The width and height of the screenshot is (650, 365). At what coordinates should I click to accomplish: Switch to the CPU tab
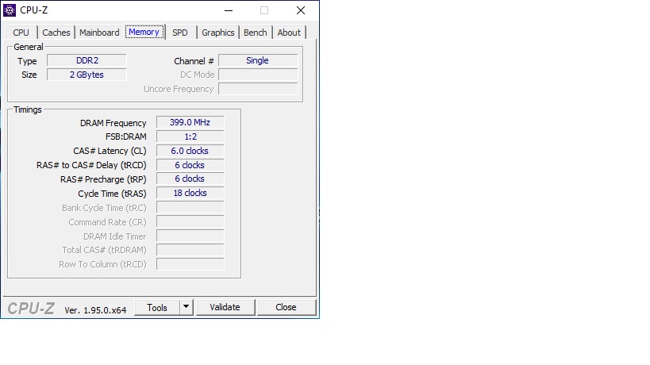tap(21, 33)
